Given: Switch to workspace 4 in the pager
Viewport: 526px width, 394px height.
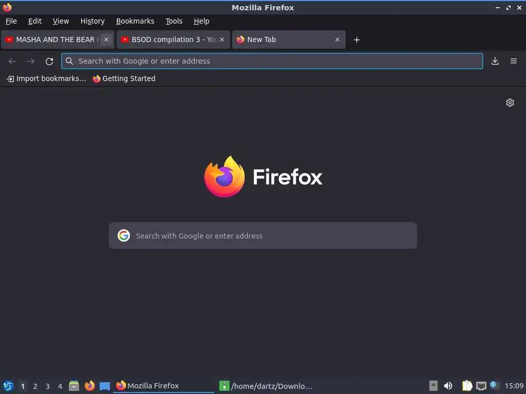Looking at the screenshot, I should click(x=60, y=386).
